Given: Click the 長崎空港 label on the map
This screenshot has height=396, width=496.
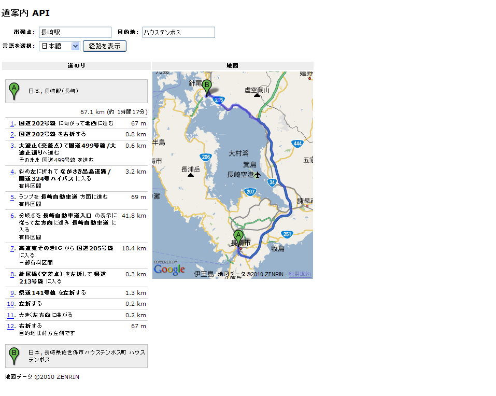Looking at the screenshot, I should [240, 175].
